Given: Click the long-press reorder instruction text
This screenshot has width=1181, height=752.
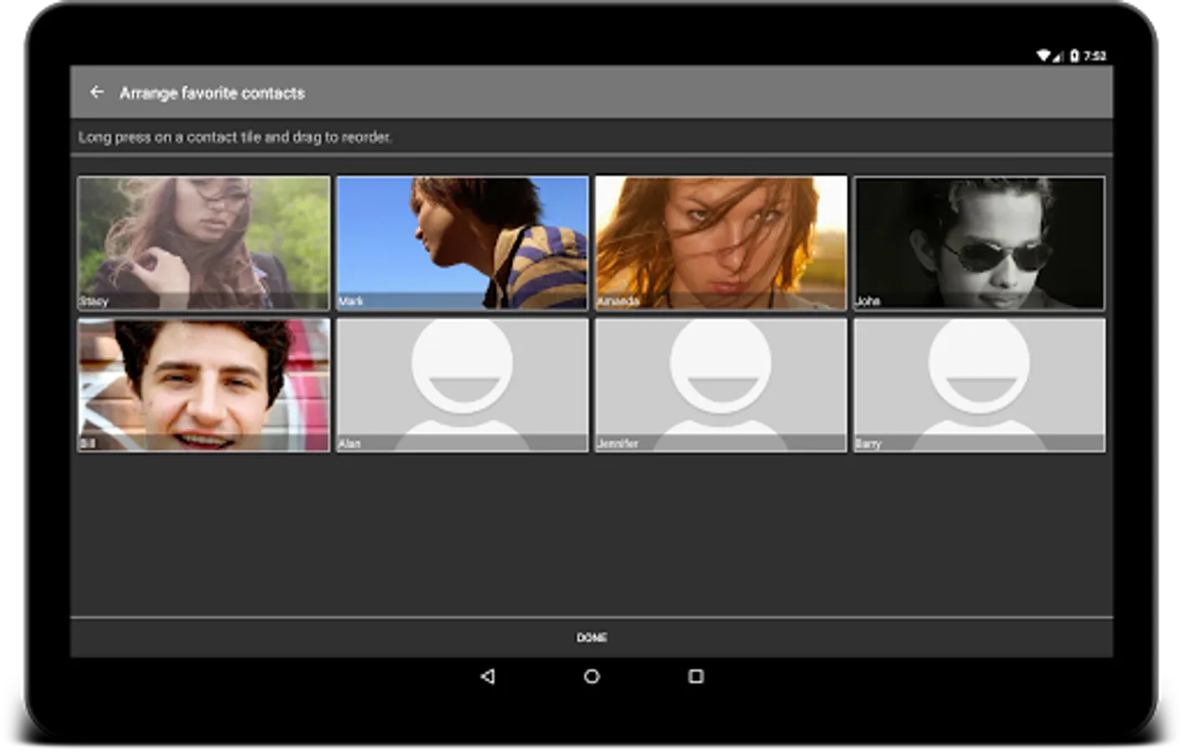Looking at the screenshot, I should pyautogui.click(x=235, y=137).
